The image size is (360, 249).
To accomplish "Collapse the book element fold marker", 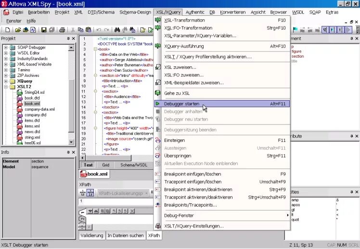I will point(95,50).
